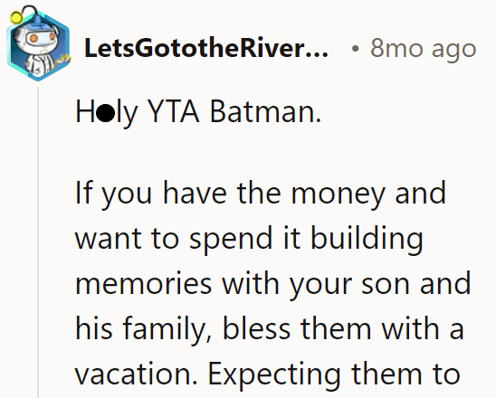Screen dimensions: 496x398
Task: Click the word 'family,' in the comment
Action: coord(167,330)
